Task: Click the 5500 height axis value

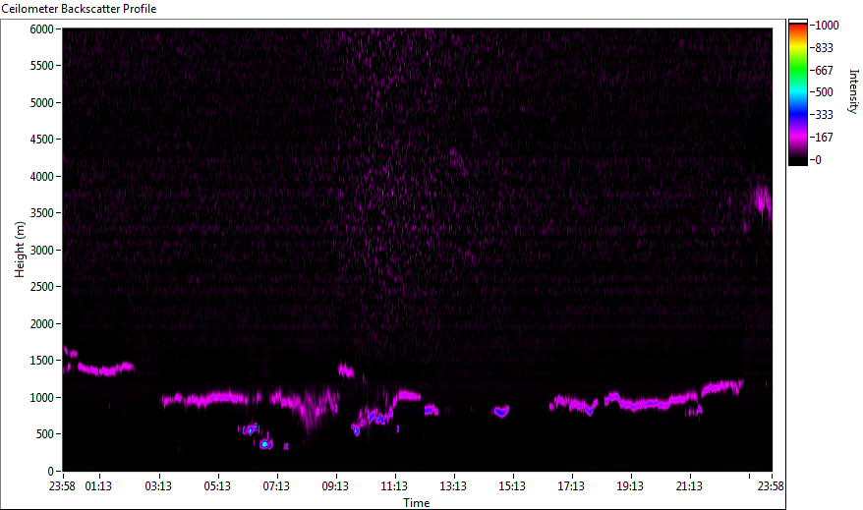Action: (42, 66)
